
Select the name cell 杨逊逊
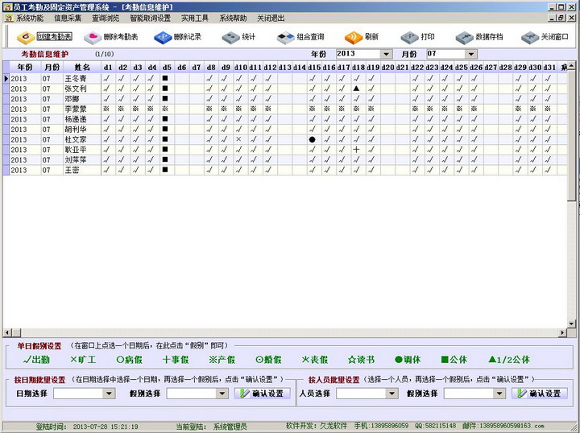[x=82, y=119]
